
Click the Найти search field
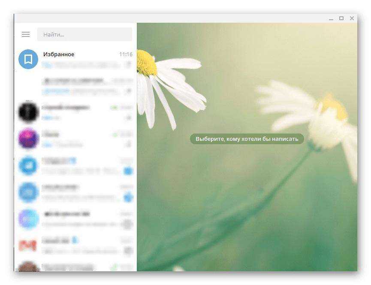(x=84, y=34)
